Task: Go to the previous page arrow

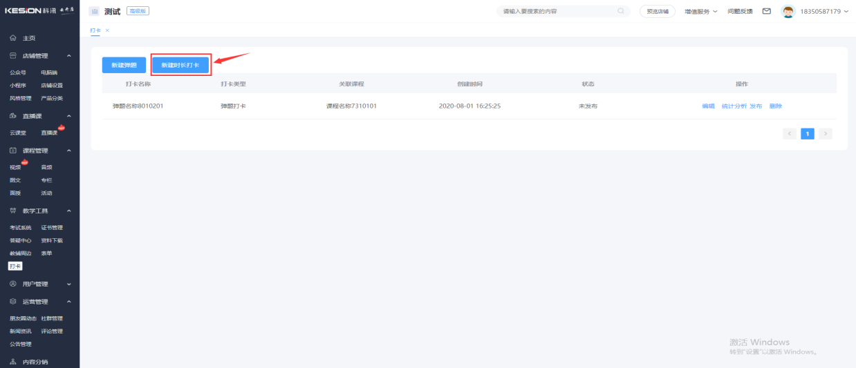Action: pyautogui.click(x=790, y=134)
